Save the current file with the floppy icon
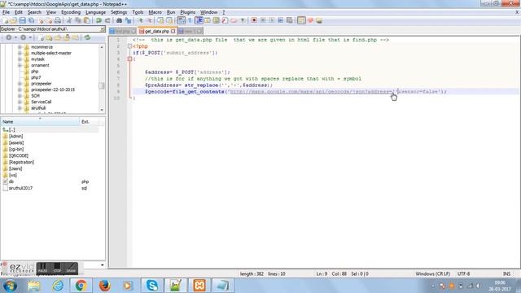Viewport: 521px width, 293px height. 22,20
